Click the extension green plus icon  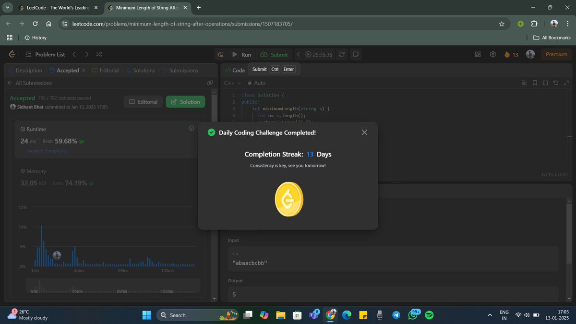(520, 24)
